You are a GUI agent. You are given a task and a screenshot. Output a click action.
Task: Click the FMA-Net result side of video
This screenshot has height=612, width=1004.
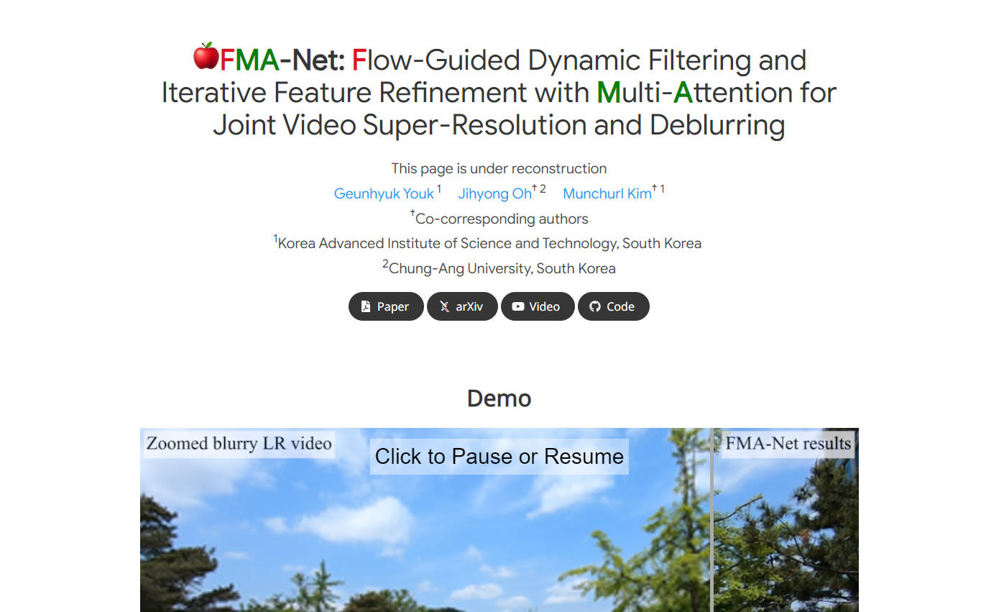tap(786, 539)
